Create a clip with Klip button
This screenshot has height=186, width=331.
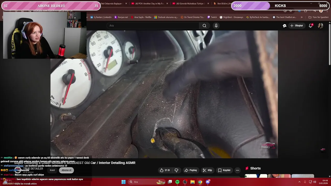207,170
